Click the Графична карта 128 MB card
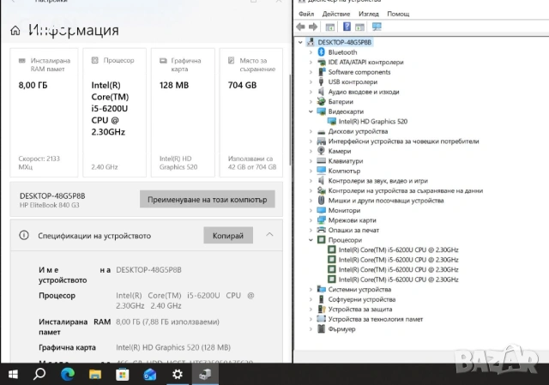Image resolution: width=549 pixels, height=385 pixels. click(183, 112)
